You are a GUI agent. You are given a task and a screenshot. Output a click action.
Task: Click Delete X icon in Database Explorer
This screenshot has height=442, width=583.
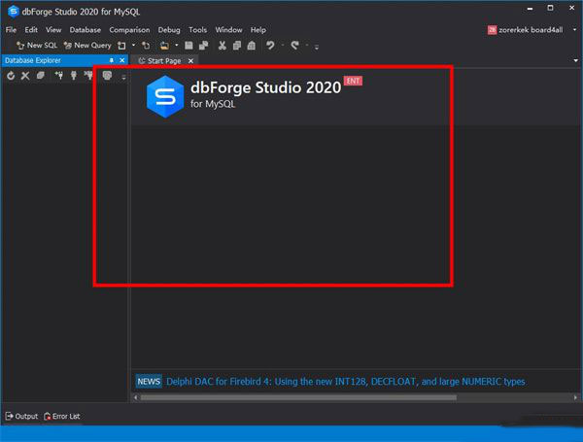[x=25, y=76]
